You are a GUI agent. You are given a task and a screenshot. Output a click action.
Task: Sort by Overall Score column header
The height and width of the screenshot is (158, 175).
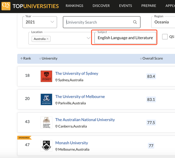(151, 58)
